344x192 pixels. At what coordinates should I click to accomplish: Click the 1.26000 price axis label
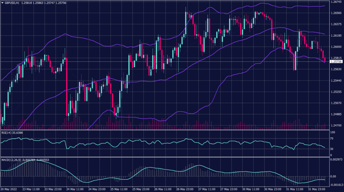click(x=336, y=47)
